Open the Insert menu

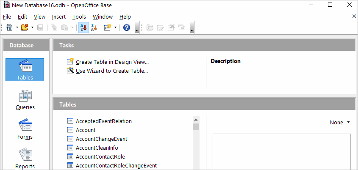(x=58, y=16)
